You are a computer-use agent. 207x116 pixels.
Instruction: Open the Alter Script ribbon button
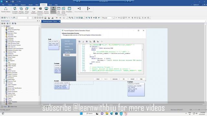59,10
